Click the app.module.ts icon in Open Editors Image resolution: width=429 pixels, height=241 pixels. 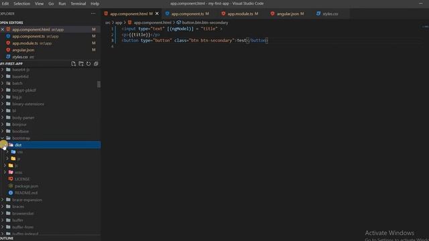pos(8,43)
